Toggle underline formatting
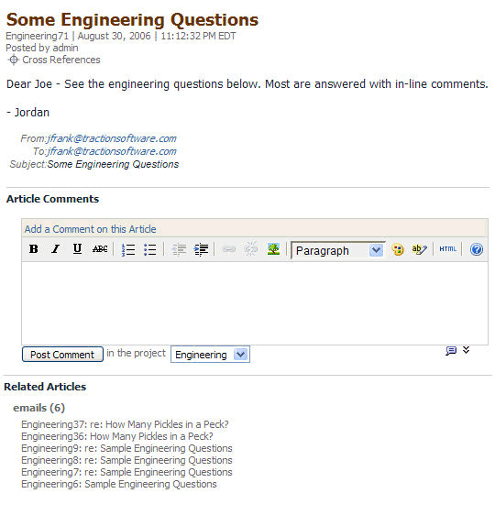Image resolution: width=495 pixels, height=515 pixels. point(77,249)
